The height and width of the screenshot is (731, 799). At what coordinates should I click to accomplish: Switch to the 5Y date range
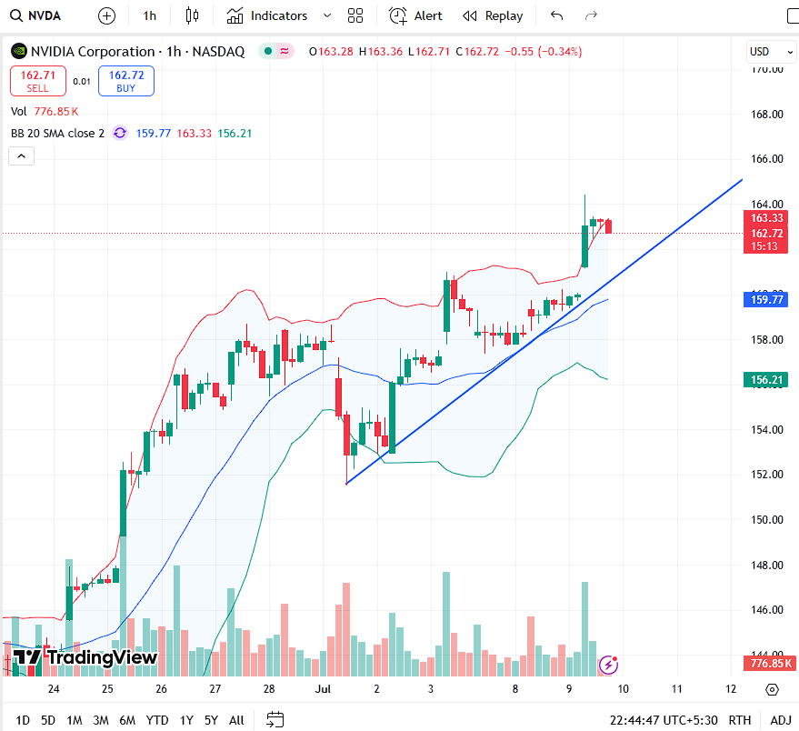(211, 720)
